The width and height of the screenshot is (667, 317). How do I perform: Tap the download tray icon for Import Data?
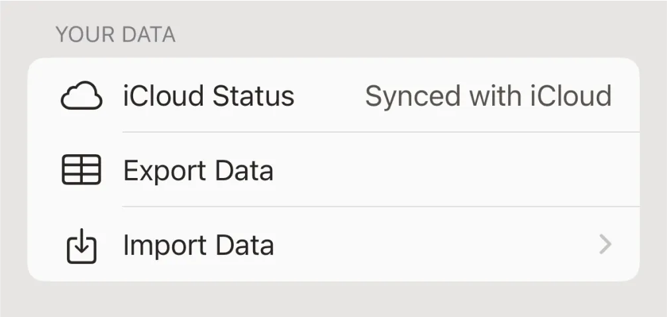[81, 246]
